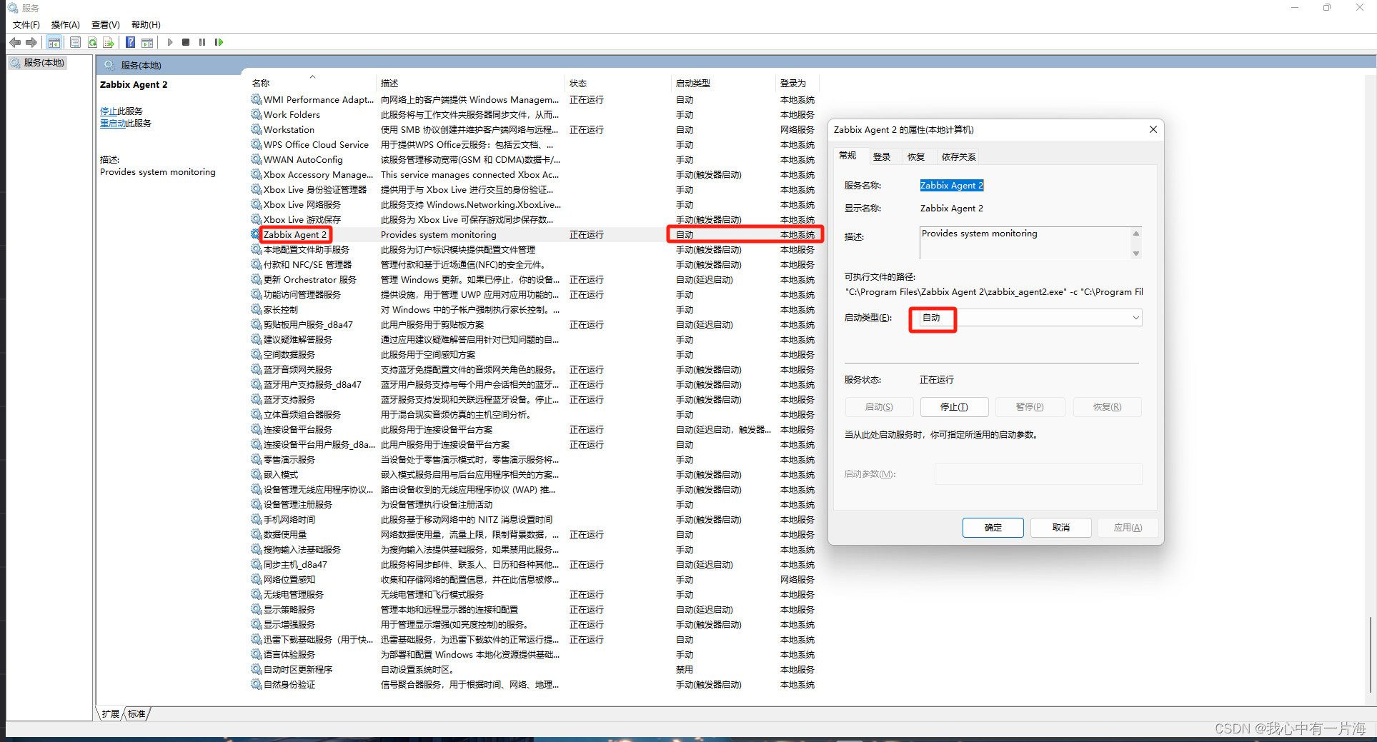Click the gear icon beside 蓝牙支持服务
The image size is (1377, 742).
pos(256,399)
